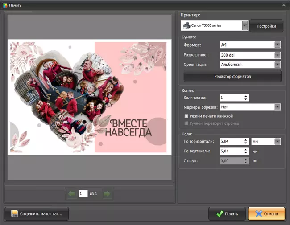Click the orange X cancel icon

coord(259,214)
